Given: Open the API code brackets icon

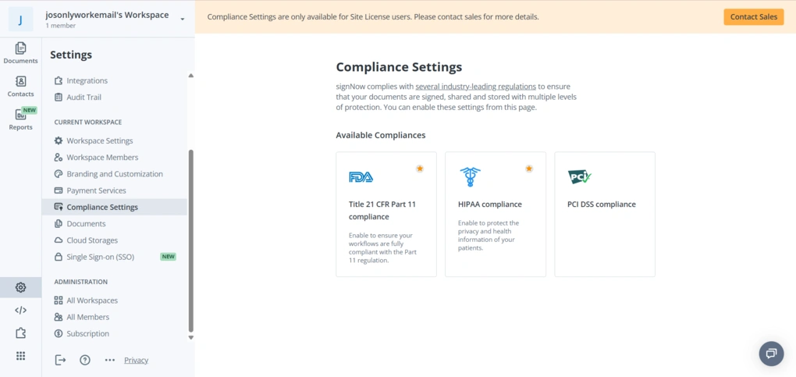Looking at the screenshot, I should [x=20, y=310].
